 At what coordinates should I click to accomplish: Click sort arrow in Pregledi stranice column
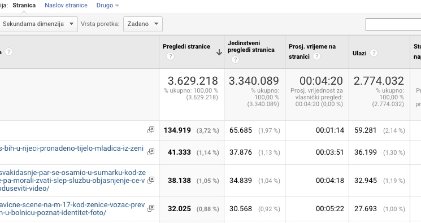click(x=219, y=53)
